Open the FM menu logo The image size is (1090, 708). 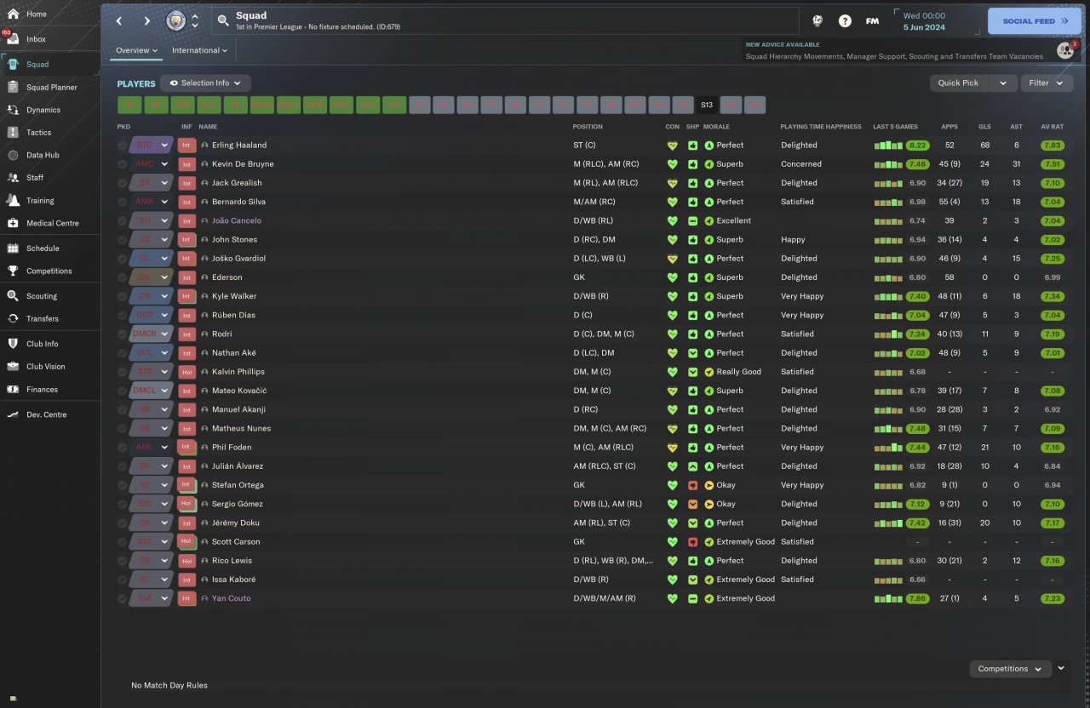pos(872,20)
